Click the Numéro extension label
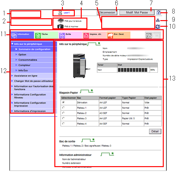 tap(71, 163)
